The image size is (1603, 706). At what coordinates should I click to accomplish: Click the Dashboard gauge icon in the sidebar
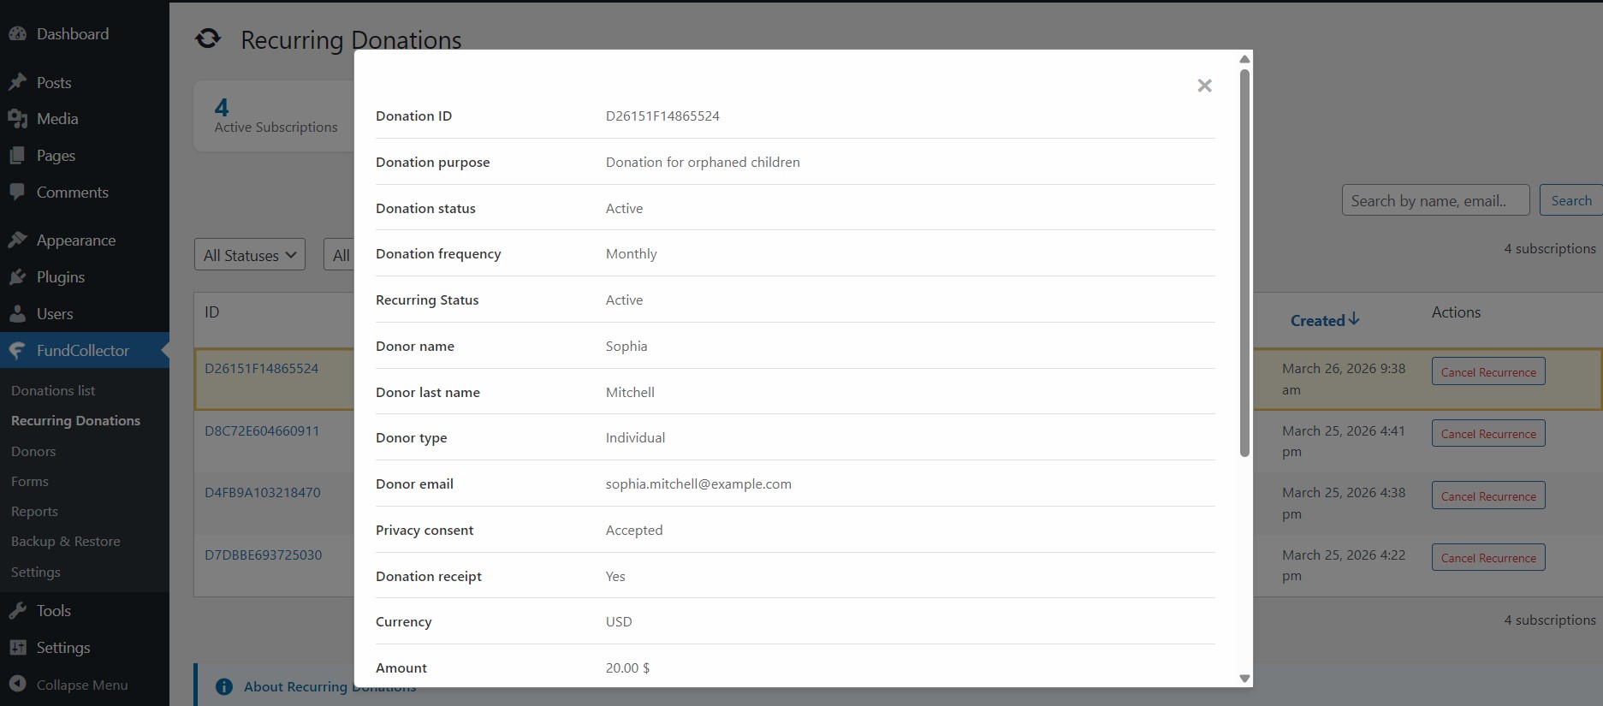(x=17, y=34)
